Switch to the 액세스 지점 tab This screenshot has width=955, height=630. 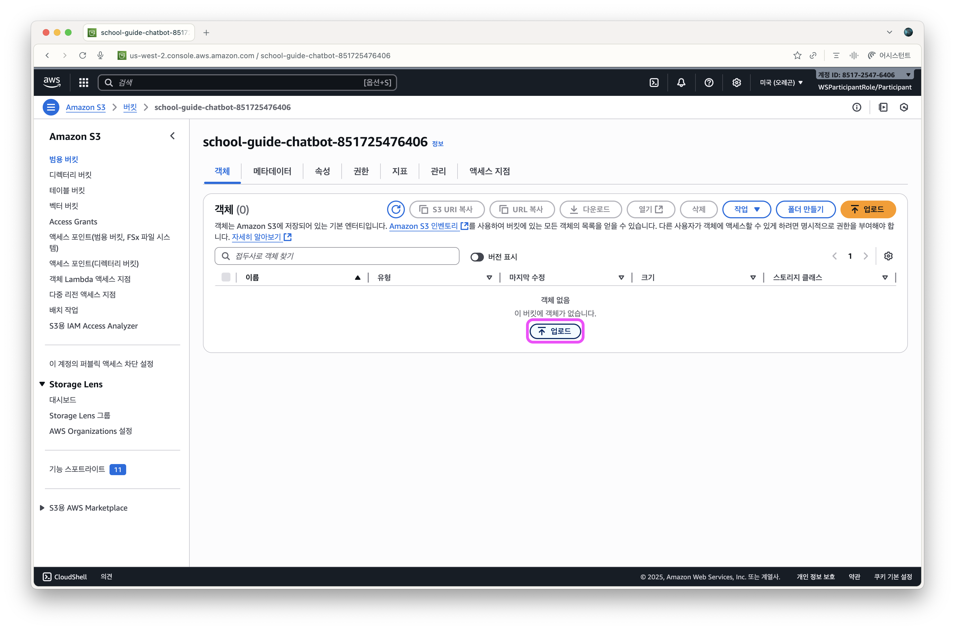[x=490, y=171]
